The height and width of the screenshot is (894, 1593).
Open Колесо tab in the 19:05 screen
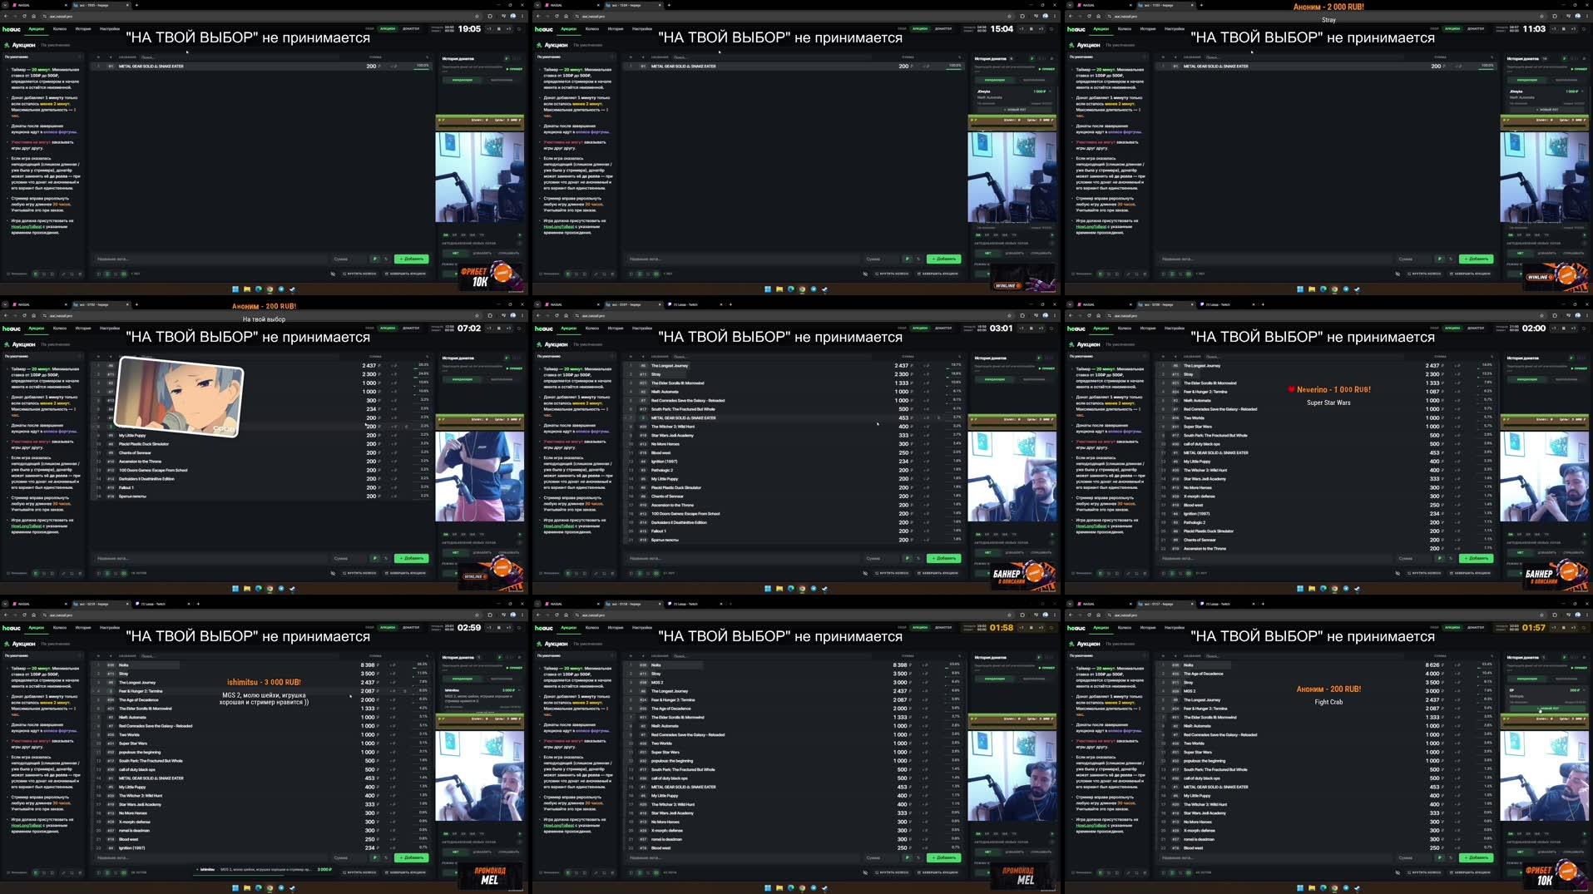click(x=59, y=28)
